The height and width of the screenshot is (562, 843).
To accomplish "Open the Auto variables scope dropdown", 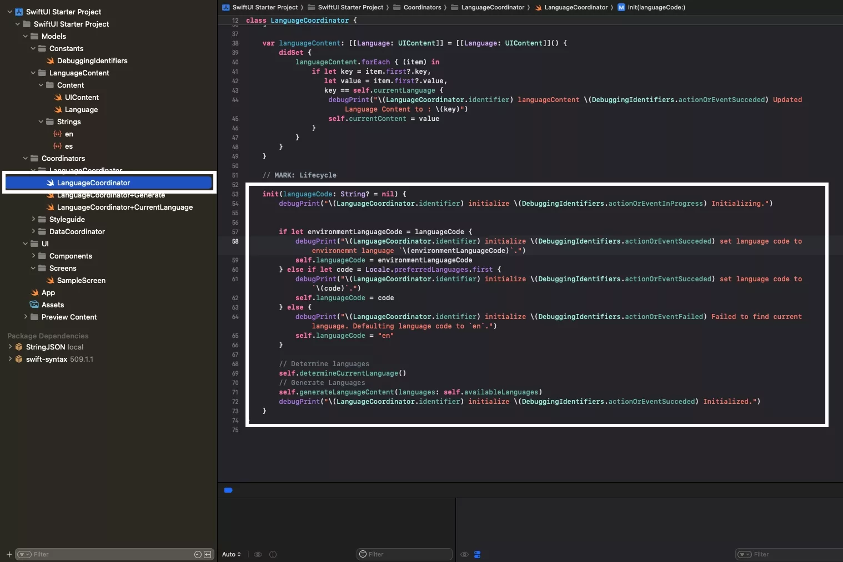I will [232, 554].
